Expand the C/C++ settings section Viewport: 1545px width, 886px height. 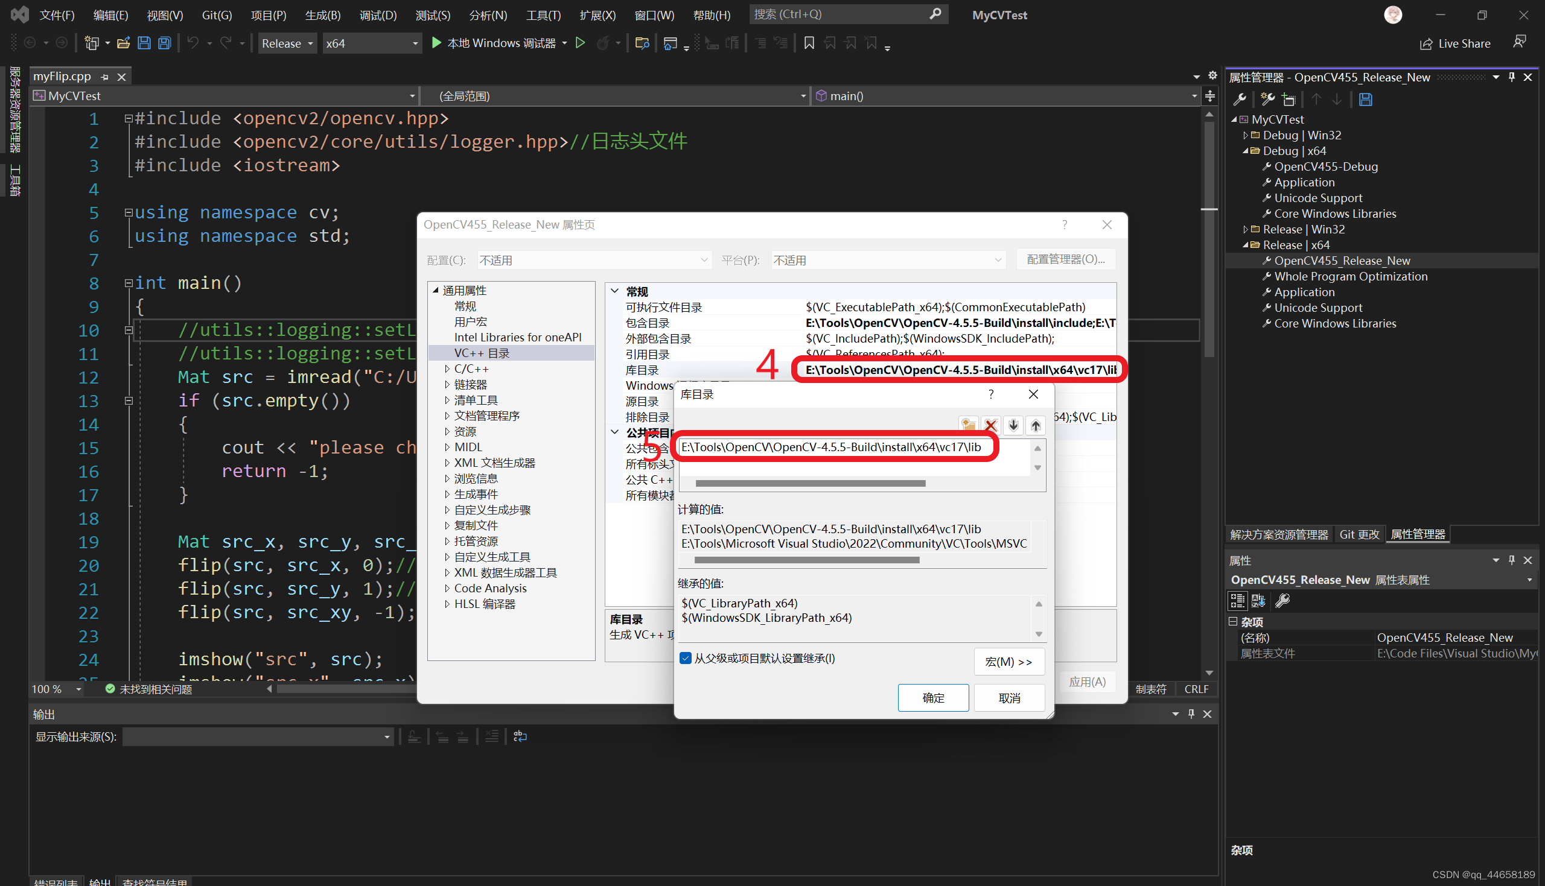click(447, 368)
